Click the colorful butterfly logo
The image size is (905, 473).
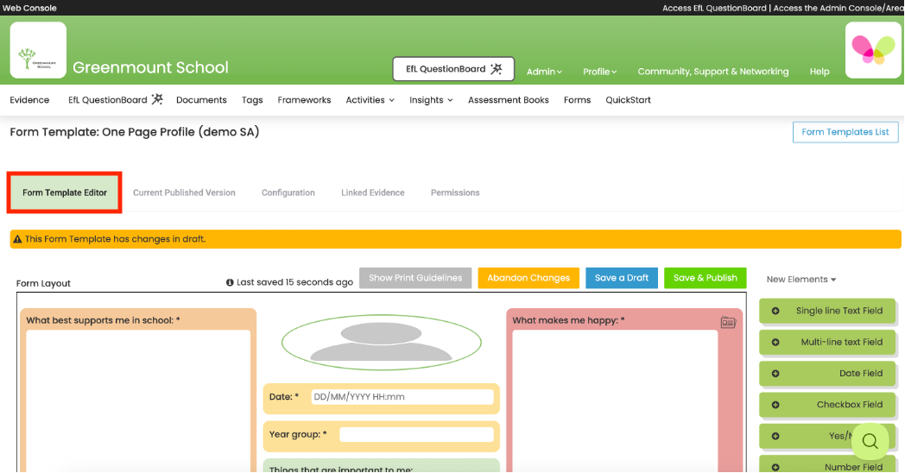[873, 50]
